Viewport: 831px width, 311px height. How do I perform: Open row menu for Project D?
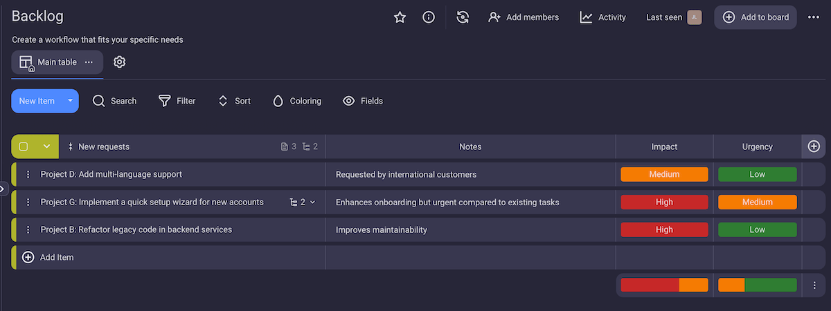pos(28,175)
